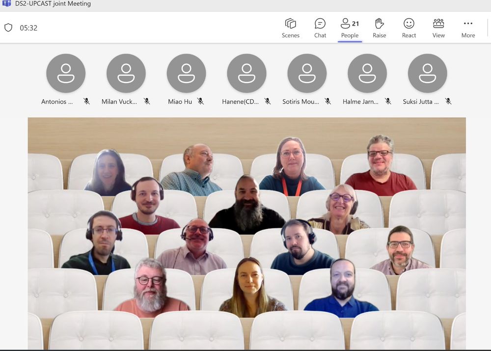
Task: Select Sotiris Mou... participant avatar
Action: tap(307, 73)
